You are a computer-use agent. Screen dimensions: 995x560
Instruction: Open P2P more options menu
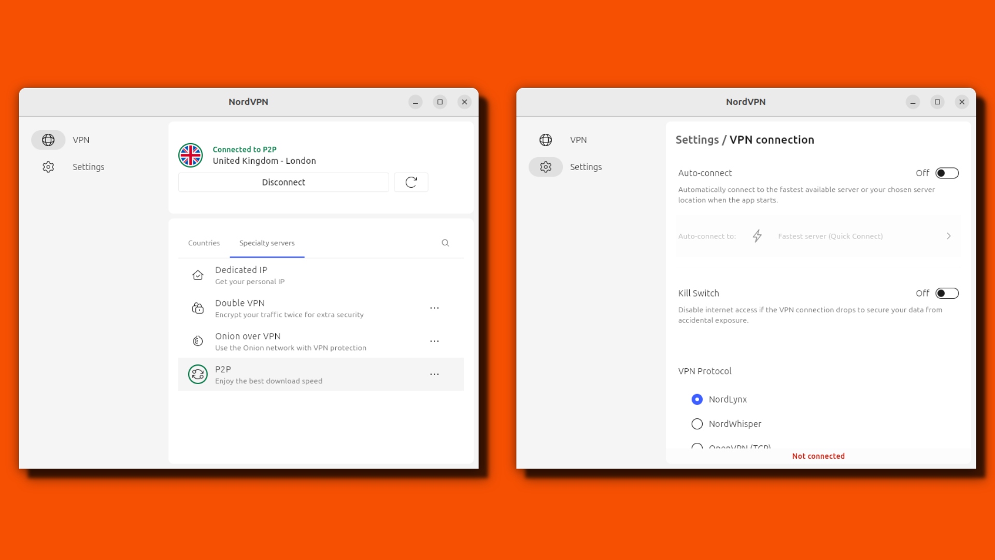point(434,374)
